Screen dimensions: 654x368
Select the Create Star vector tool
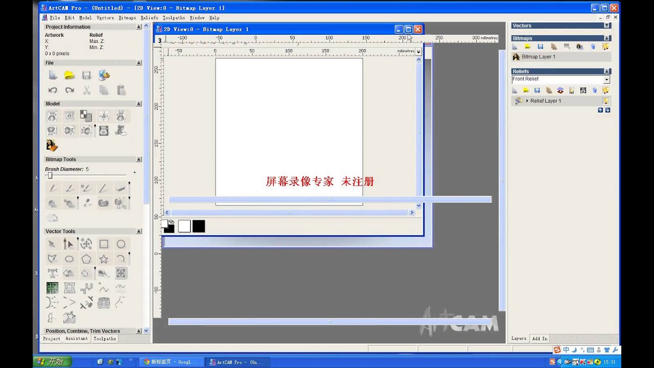tap(104, 259)
